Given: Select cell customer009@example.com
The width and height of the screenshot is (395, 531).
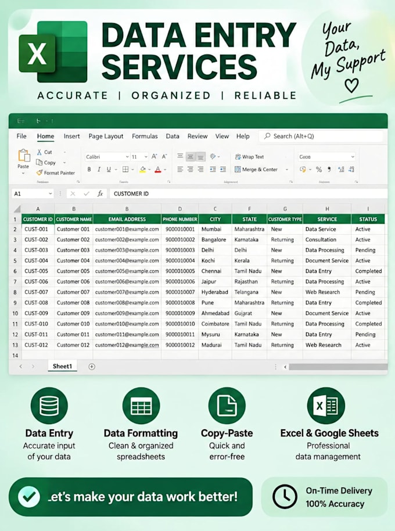Looking at the screenshot, I should 127,313.
